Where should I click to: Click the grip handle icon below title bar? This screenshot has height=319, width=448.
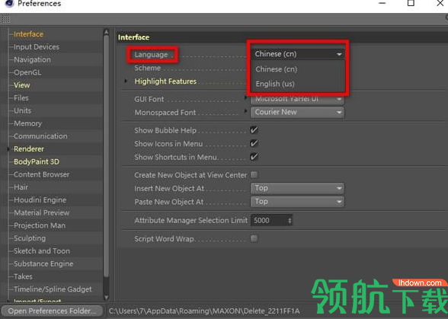(x=6, y=20)
